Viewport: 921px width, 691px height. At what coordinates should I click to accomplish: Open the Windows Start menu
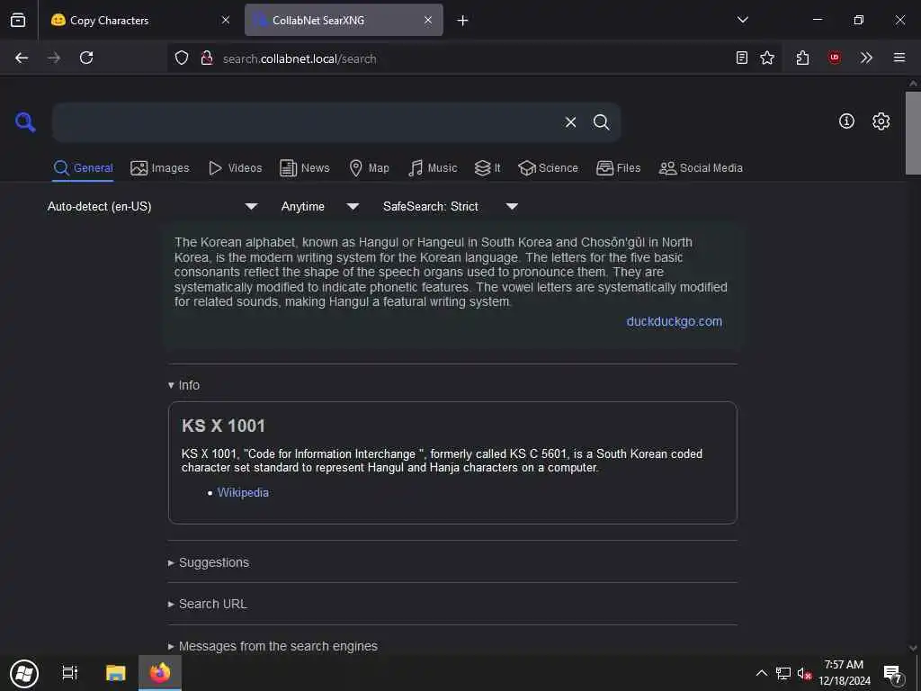[24, 673]
